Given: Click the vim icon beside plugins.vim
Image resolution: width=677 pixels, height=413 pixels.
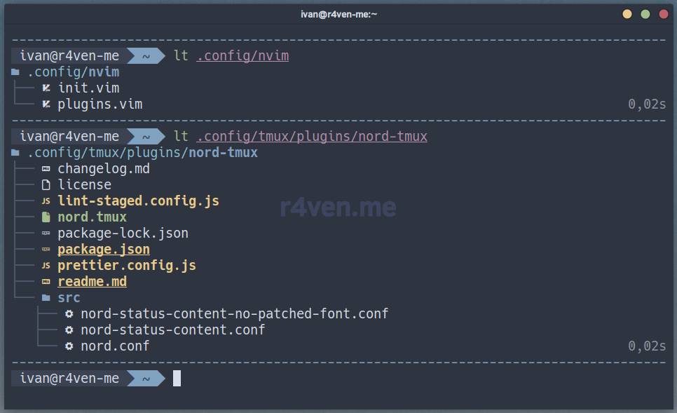Looking at the screenshot, I should 46,104.
